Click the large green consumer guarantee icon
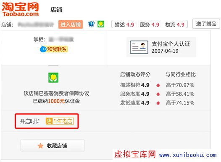Image resolution: width=221 pixels, height=162 pixels. click(x=53, y=78)
